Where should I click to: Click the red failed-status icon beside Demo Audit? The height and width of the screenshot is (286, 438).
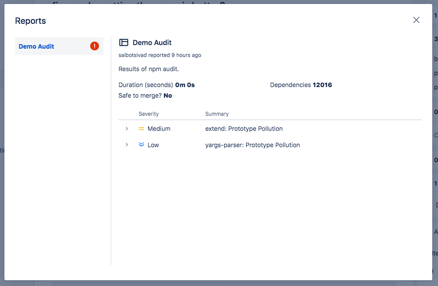pos(95,46)
